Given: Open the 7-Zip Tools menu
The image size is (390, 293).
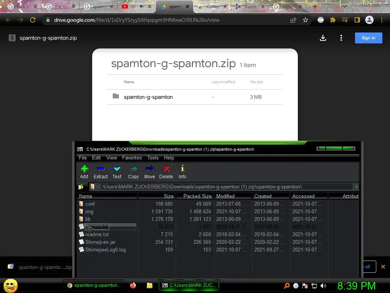Looking at the screenshot, I should point(153,158).
